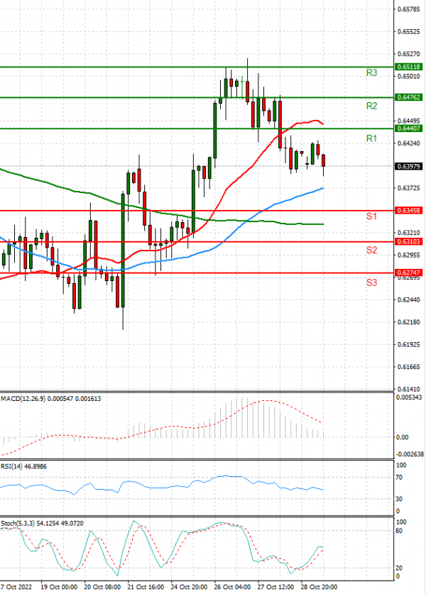Click the 0.65270 price axis value
The image size is (426, 594).
tap(408, 54)
